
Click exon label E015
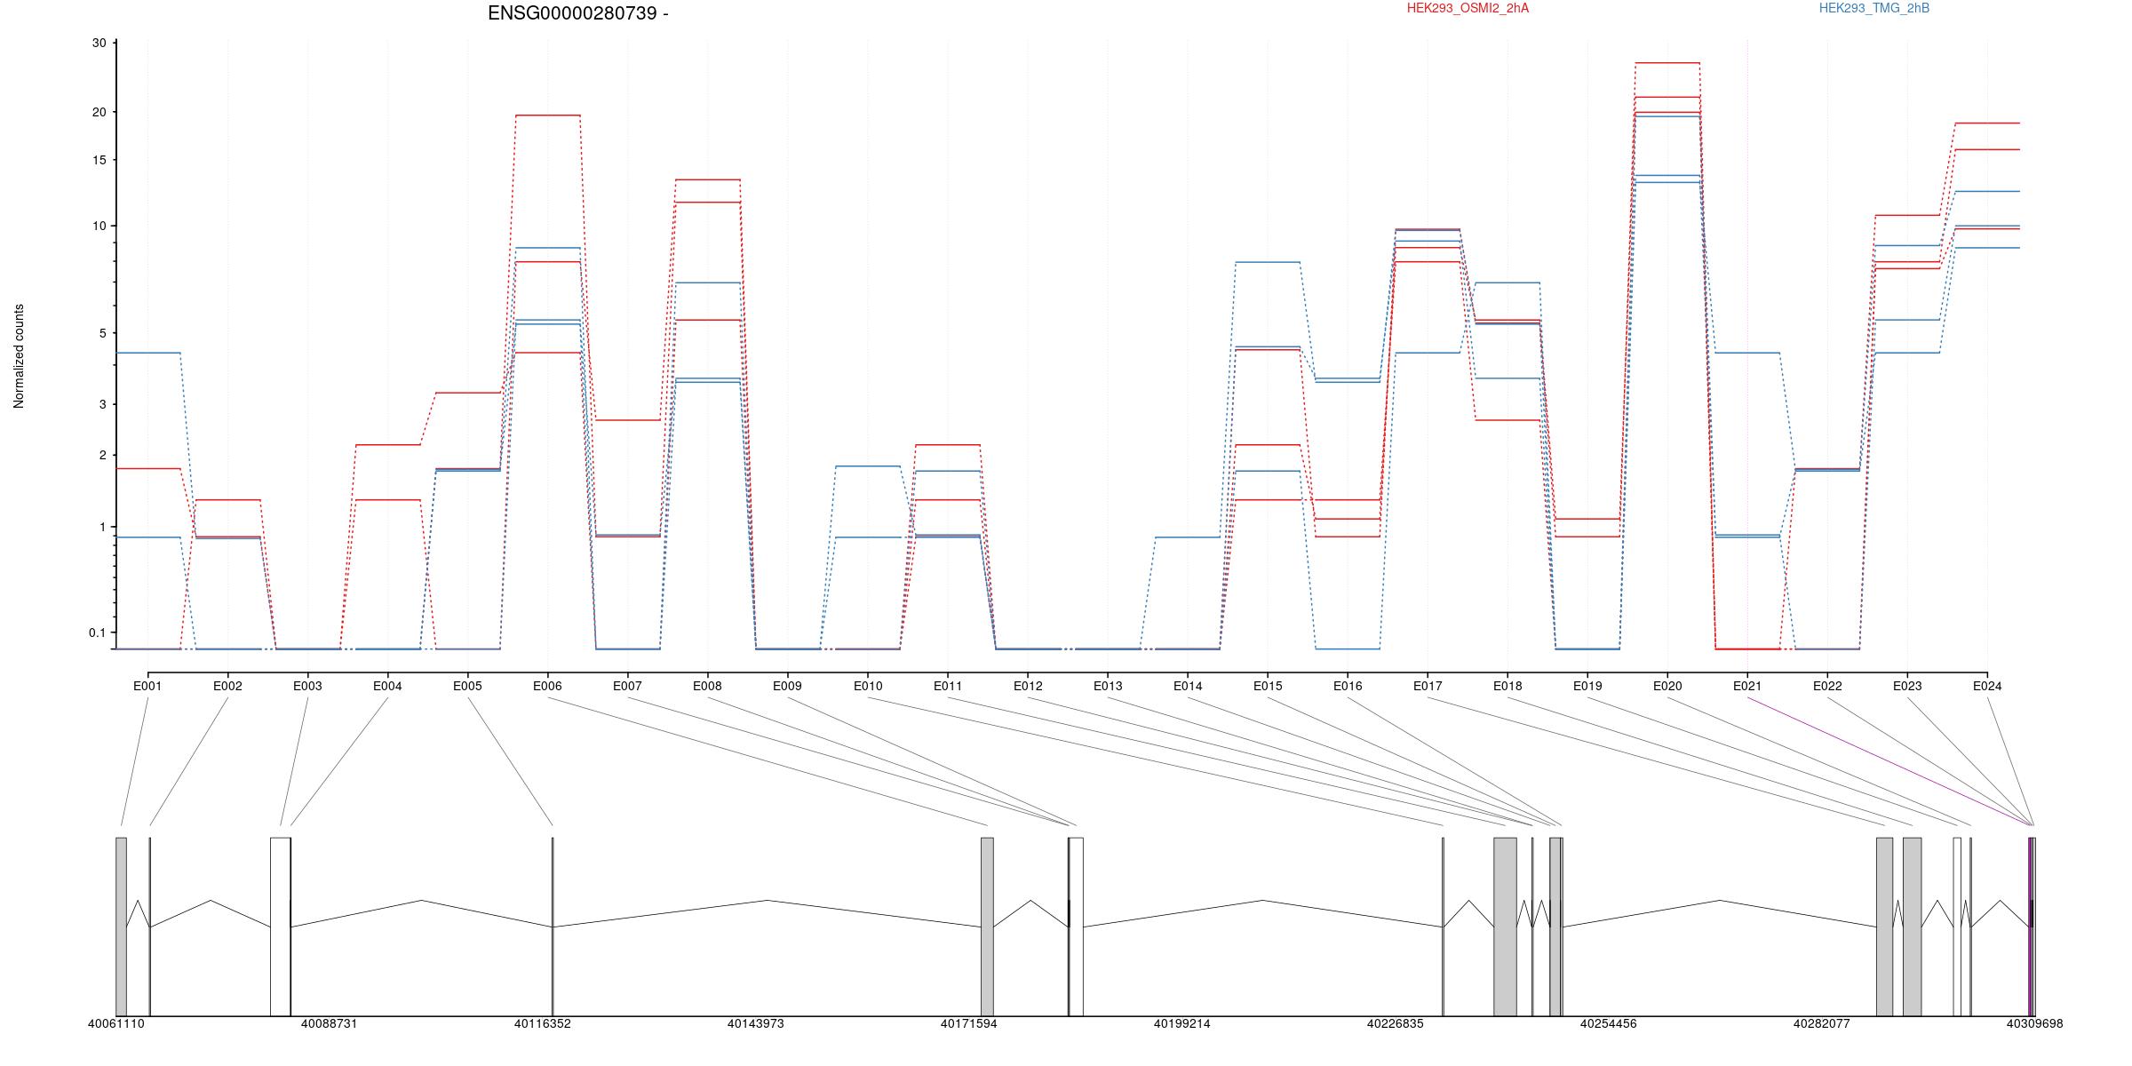coord(1268,686)
